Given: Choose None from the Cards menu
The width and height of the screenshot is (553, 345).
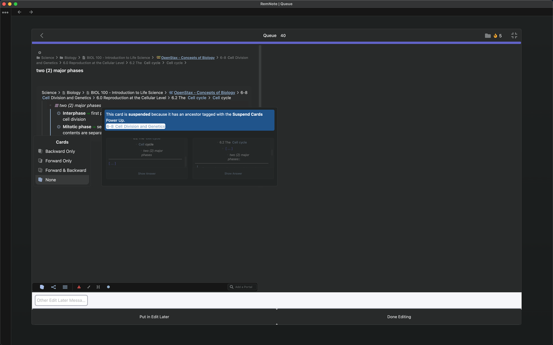Looking at the screenshot, I should [50, 180].
